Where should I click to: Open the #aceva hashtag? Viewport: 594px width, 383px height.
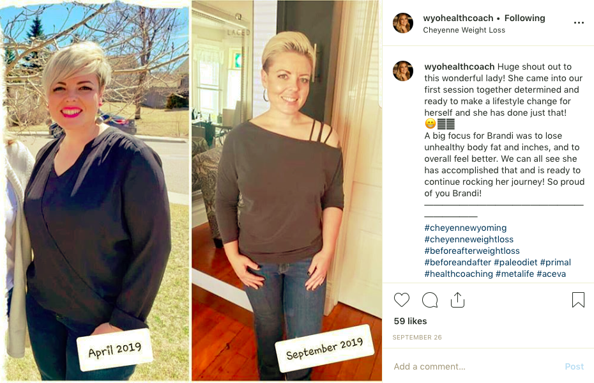pos(551,274)
